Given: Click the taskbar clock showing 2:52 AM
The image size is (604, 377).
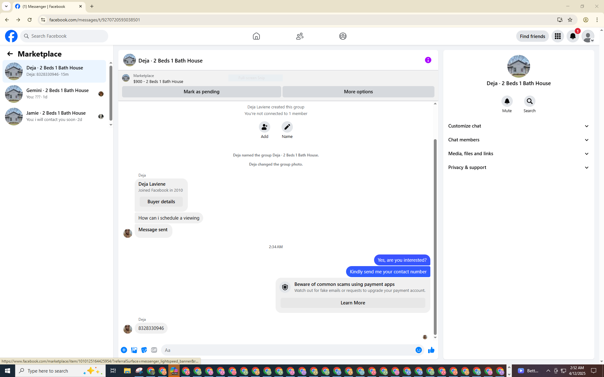Looking at the screenshot, I should tap(577, 371).
